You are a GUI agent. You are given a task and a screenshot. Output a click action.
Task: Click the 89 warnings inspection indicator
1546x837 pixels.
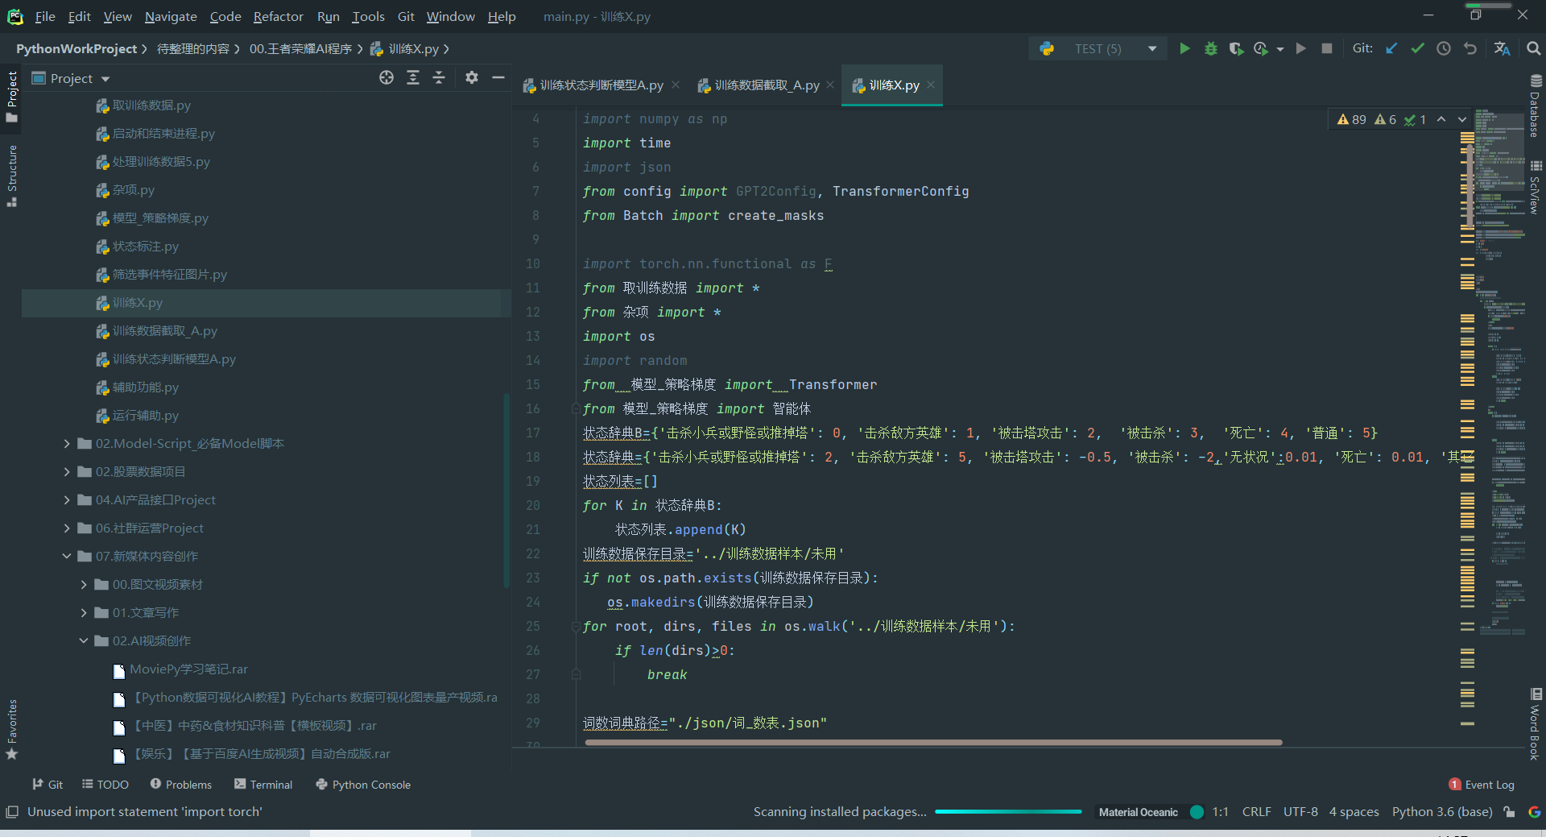pos(1351,119)
